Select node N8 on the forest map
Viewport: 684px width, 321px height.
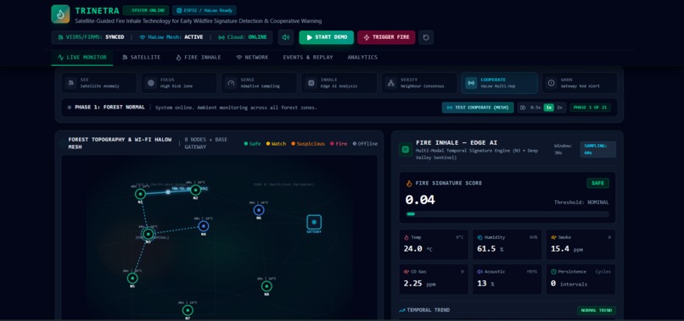coord(266,286)
